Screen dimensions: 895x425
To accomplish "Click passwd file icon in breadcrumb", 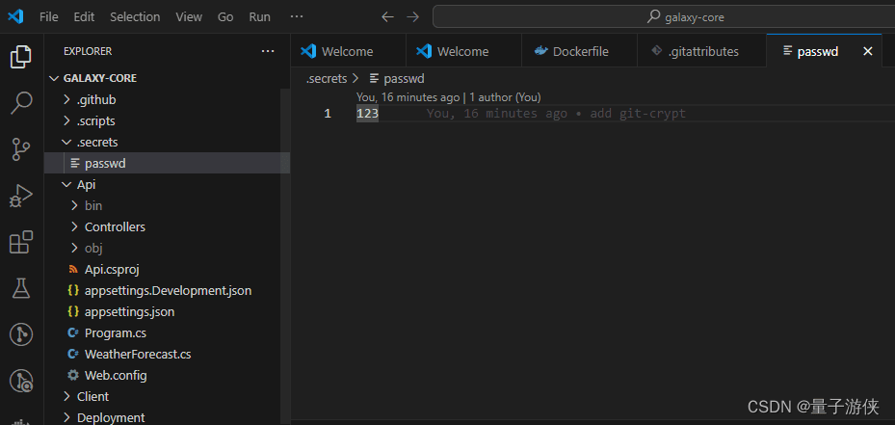I will click(375, 79).
